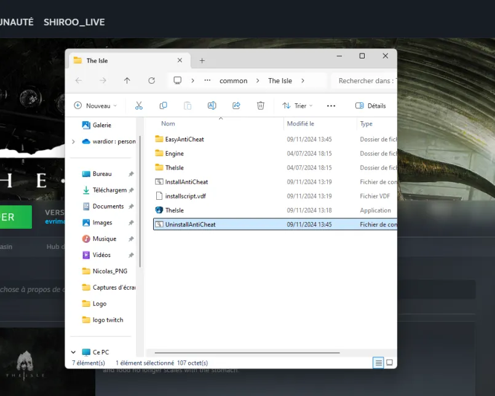Image resolution: width=495 pixels, height=396 pixels.
Task: Click the Delete trash icon
Action: [261, 106]
